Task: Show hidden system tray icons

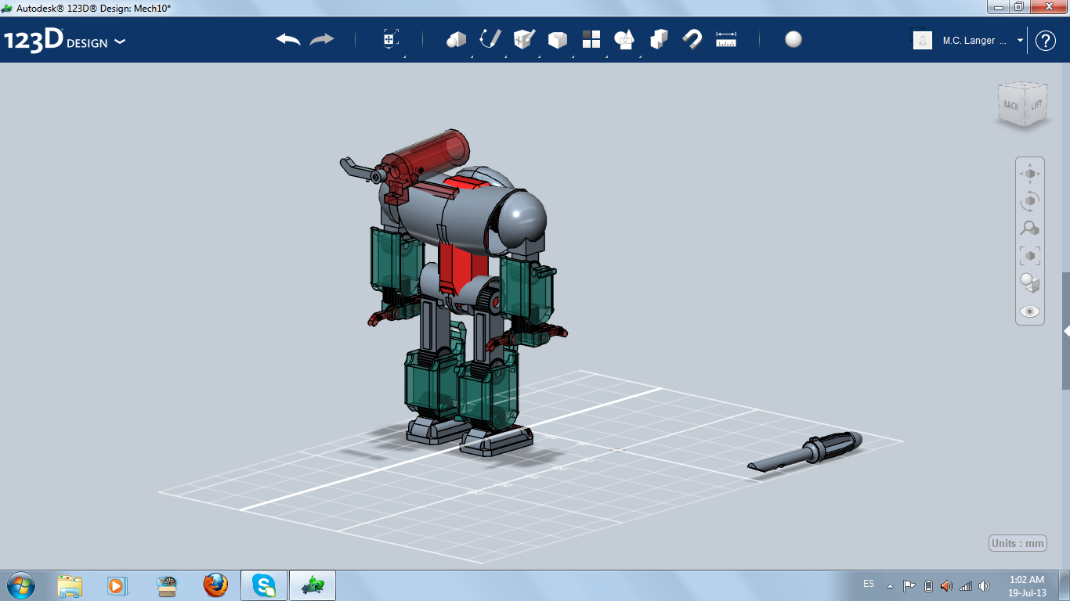Action: [x=890, y=585]
